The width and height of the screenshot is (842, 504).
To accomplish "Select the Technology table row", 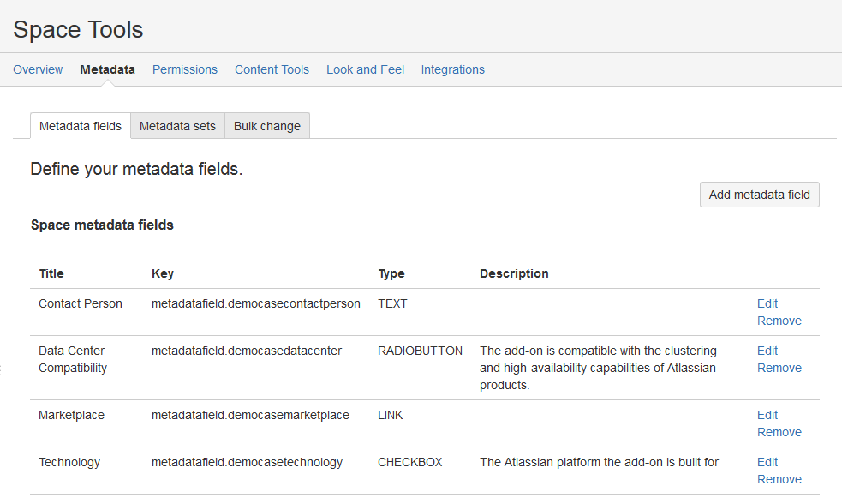I will pos(343,471).
